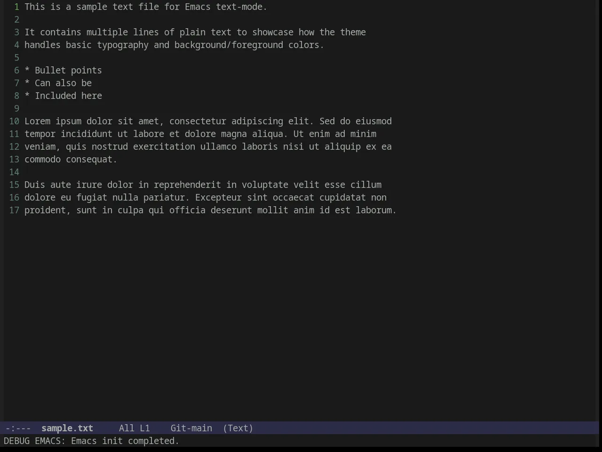
Task: Click the word 'text-mode.' in line 1
Action: [x=242, y=7]
